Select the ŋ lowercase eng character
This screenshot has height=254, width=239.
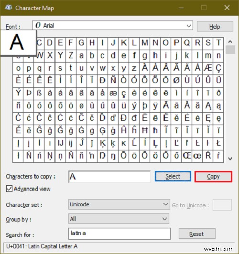click(113, 156)
